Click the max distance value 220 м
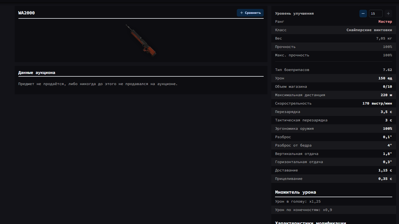Screen dimensions: 399x224 386,95
